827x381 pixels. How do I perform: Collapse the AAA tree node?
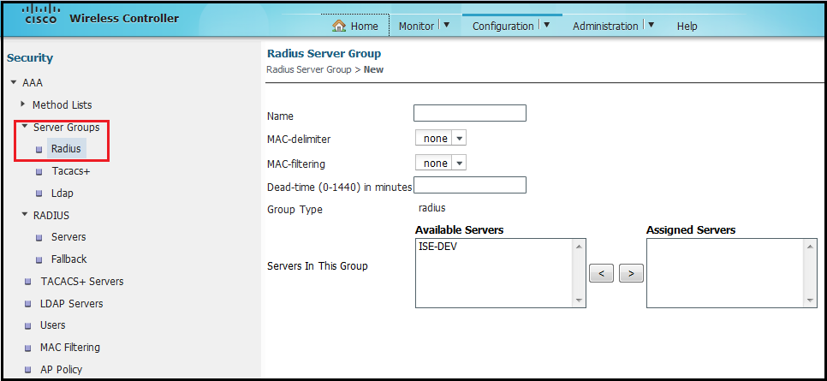[14, 83]
